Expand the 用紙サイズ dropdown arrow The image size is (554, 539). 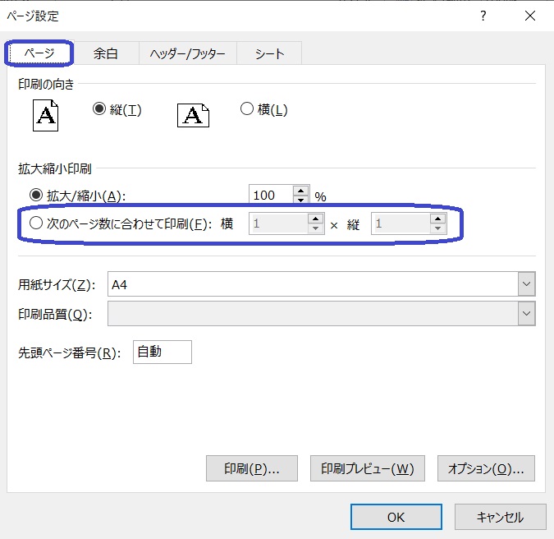tap(526, 284)
